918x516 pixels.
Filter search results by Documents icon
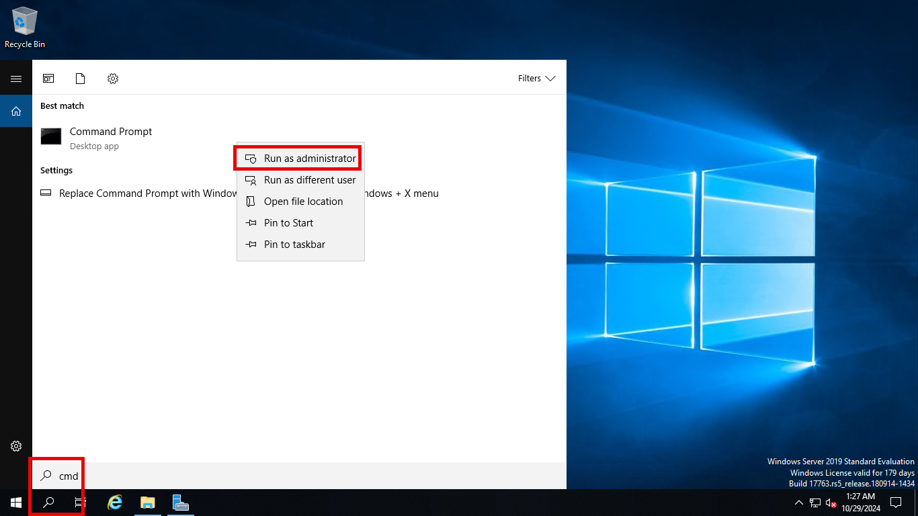81,79
